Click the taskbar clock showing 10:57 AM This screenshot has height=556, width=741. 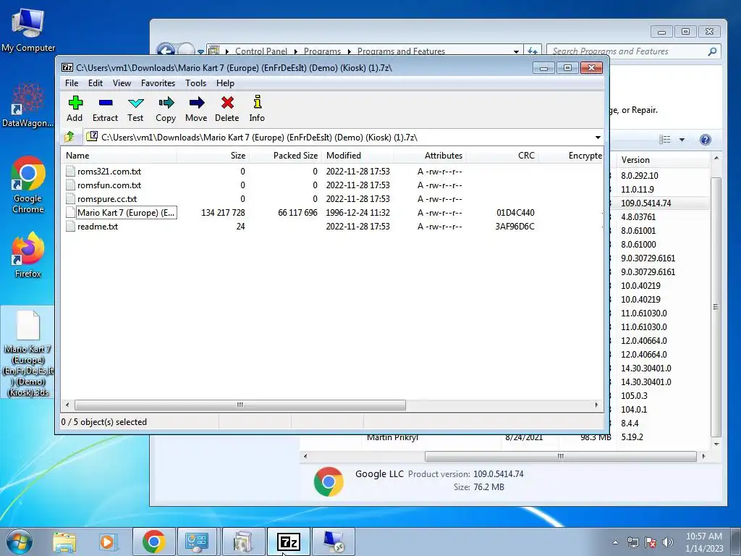[x=704, y=542]
